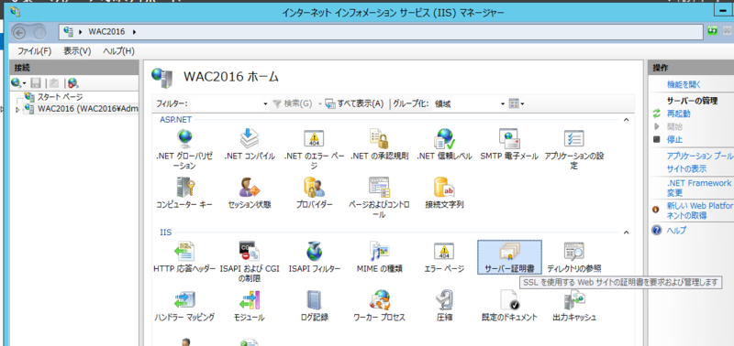
Task: Open the 表示(V) menu
Action: tap(77, 51)
